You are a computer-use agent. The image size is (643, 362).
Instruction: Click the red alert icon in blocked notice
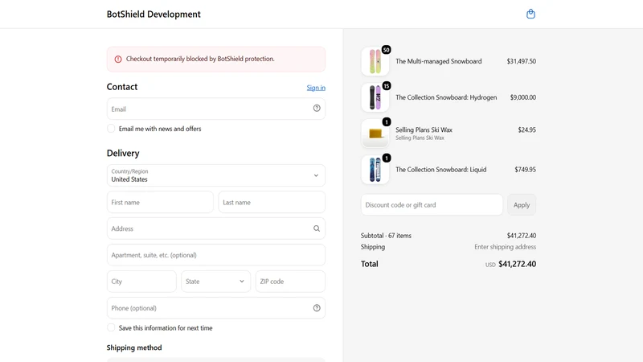coord(118,59)
